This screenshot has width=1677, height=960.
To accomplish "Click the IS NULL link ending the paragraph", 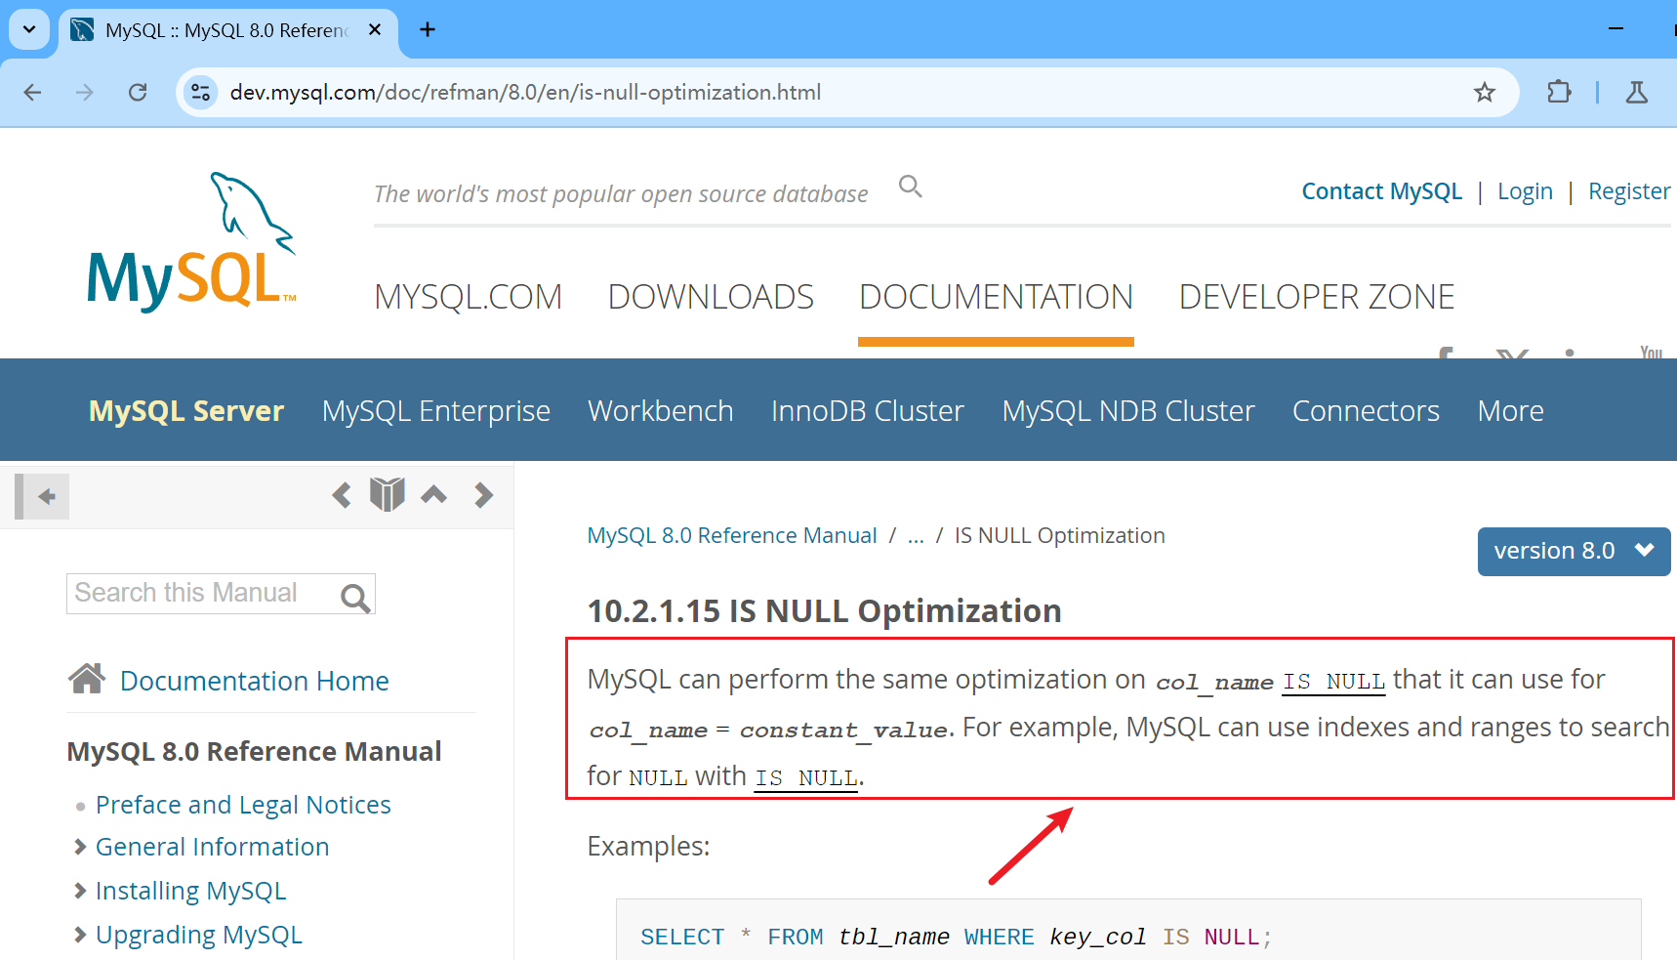I will click(x=806, y=778).
